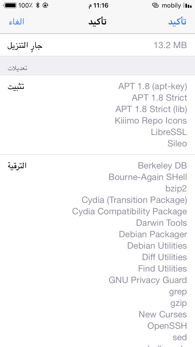Select the OpenSSH upgrade entry
The width and height of the screenshot is (195, 347).
167,326
